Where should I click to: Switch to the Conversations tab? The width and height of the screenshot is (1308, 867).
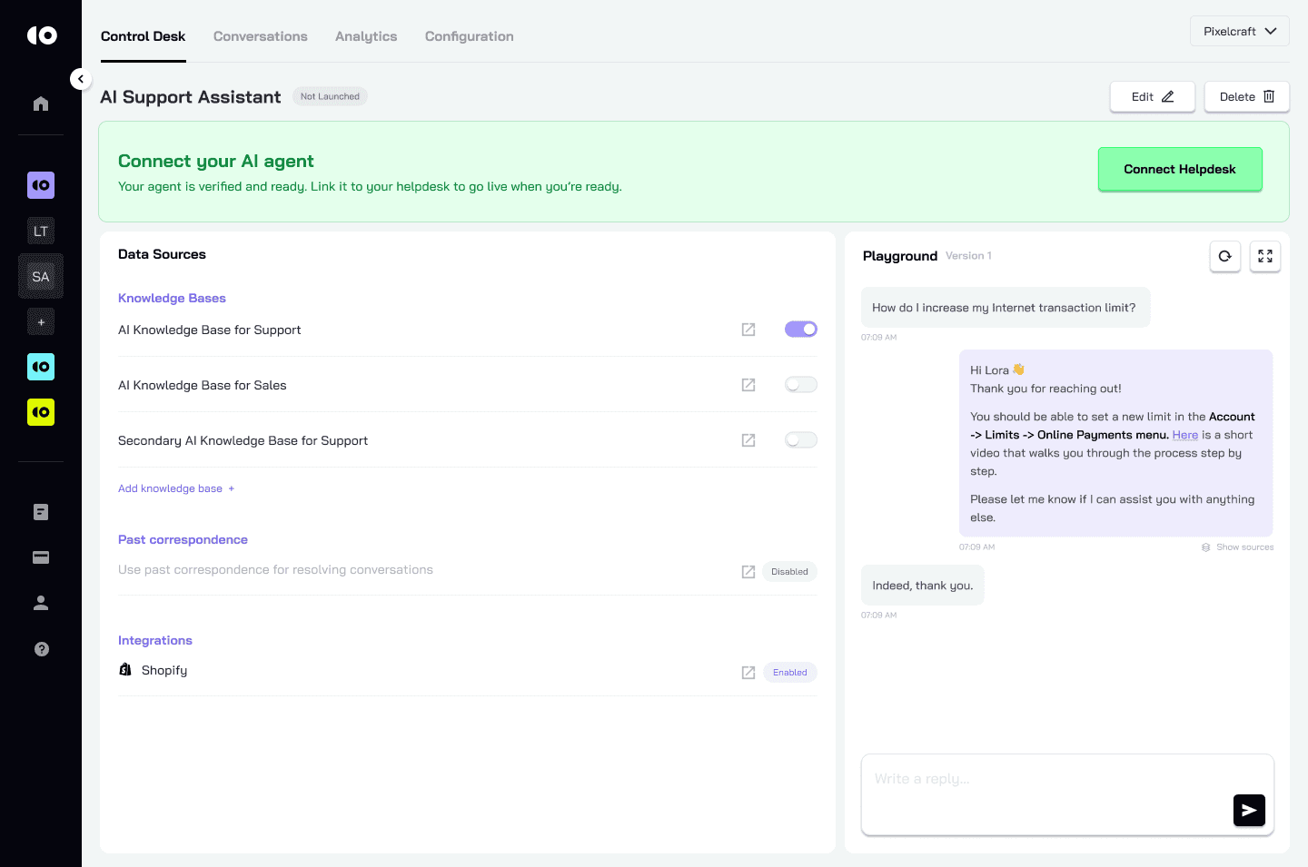(260, 36)
